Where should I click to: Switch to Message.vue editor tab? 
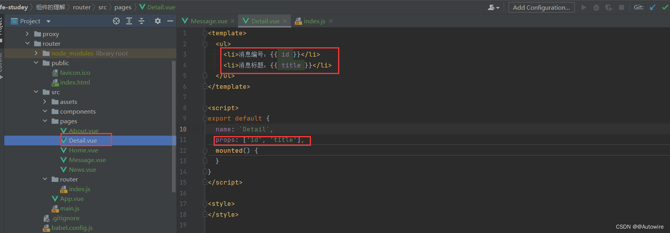click(x=209, y=21)
